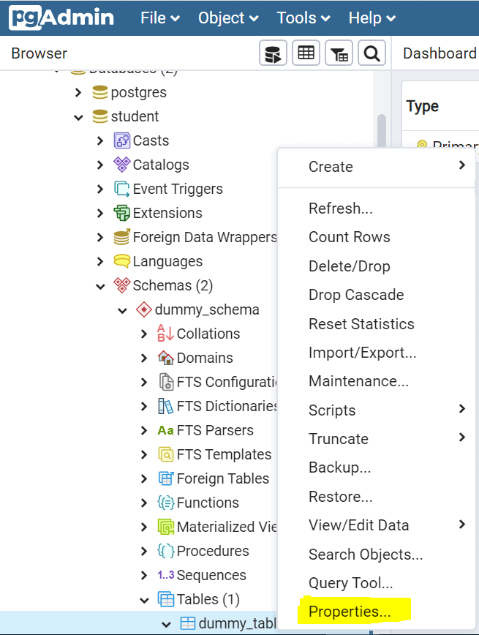Click the Functions node icon
Viewport: 479px width, 635px height.
[166, 503]
